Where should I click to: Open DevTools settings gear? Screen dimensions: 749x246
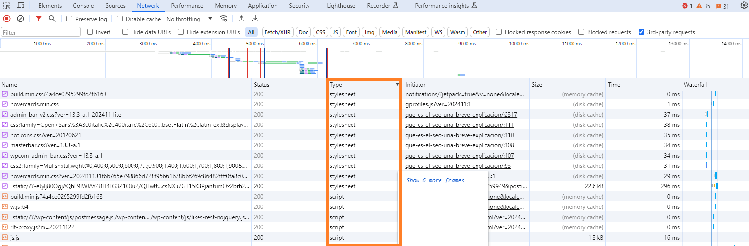pos(744,6)
